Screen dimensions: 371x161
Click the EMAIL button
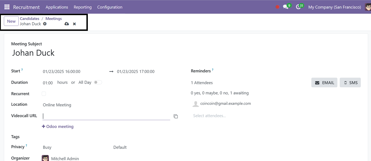(x=324, y=82)
